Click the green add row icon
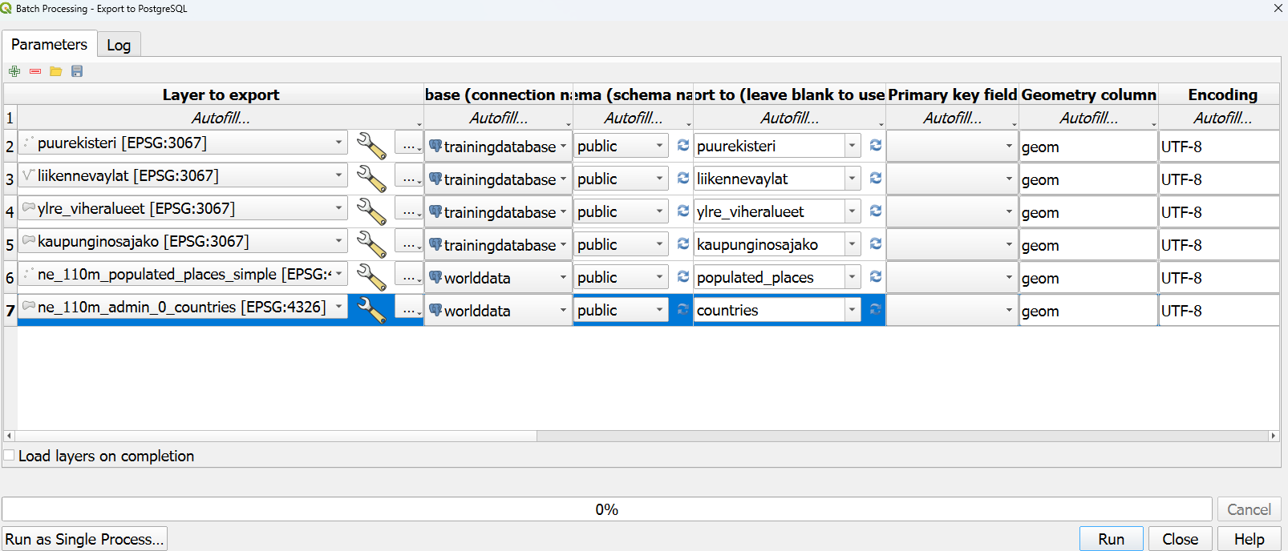The height and width of the screenshot is (551, 1288). pyautogui.click(x=14, y=71)
